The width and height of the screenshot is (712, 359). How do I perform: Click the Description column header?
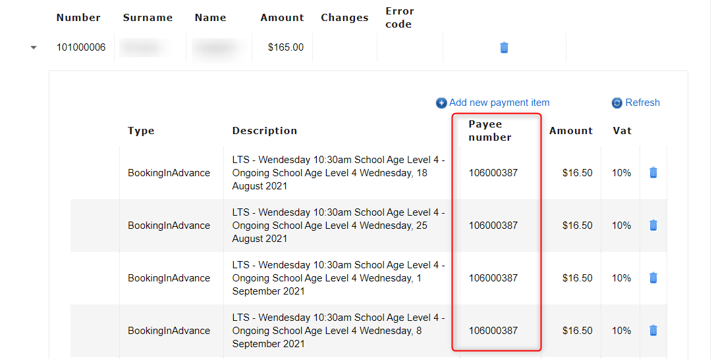264,131
